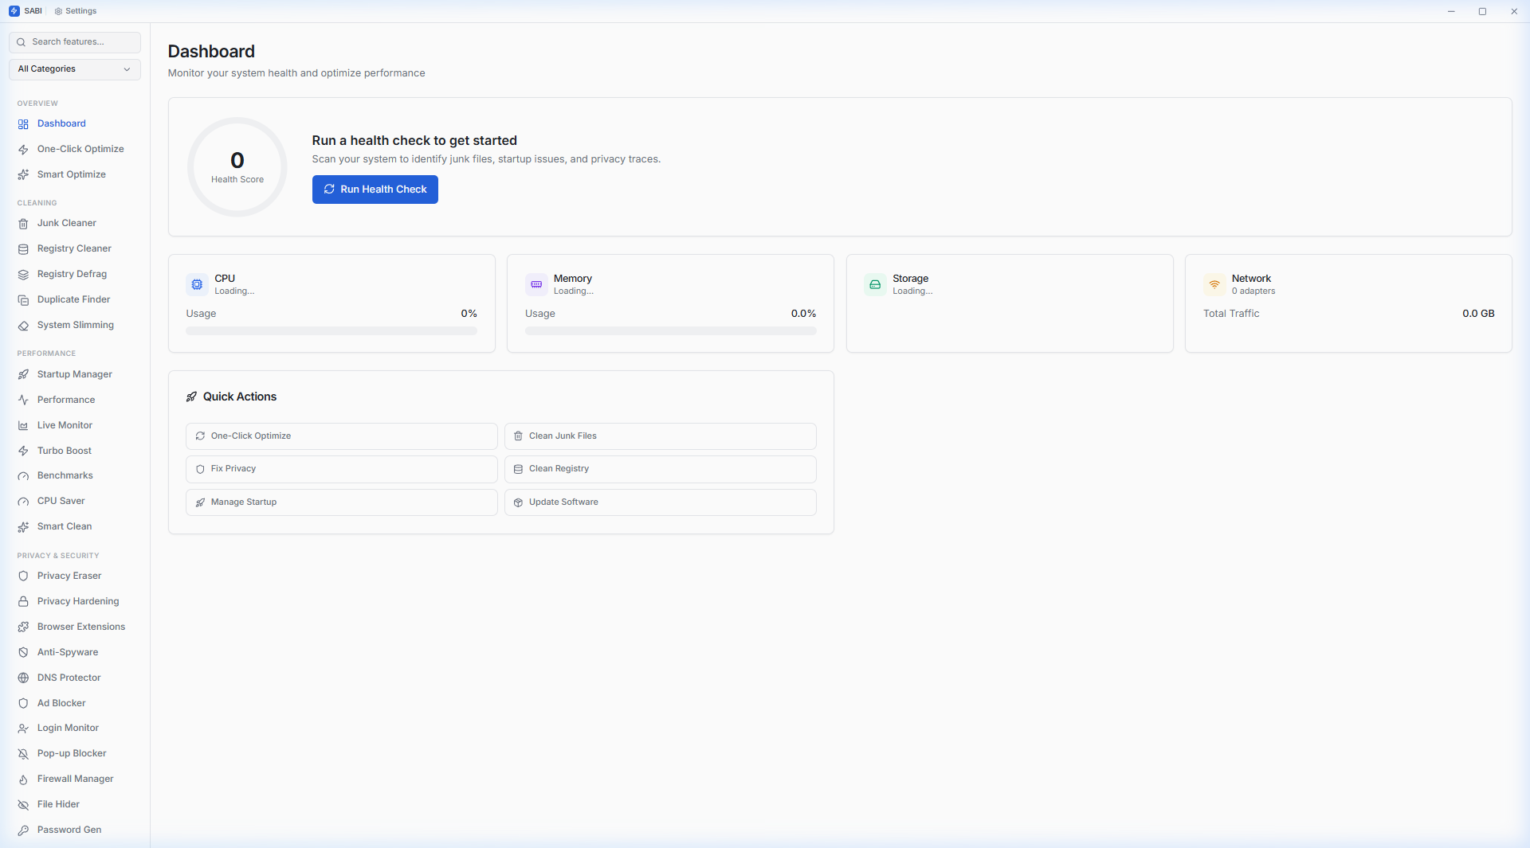This screenshot has height=848, width=1530.
Task: Open DNS Protector from sidebar
Action: point(75,678)
